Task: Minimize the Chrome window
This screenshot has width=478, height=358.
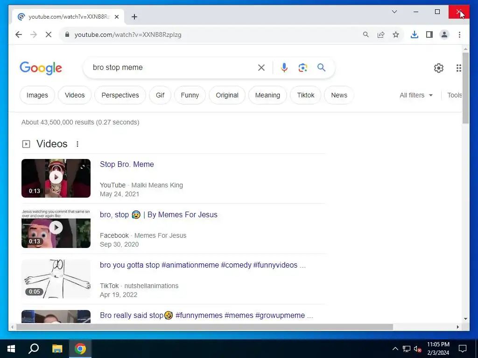Action: (x=416, y=12)
